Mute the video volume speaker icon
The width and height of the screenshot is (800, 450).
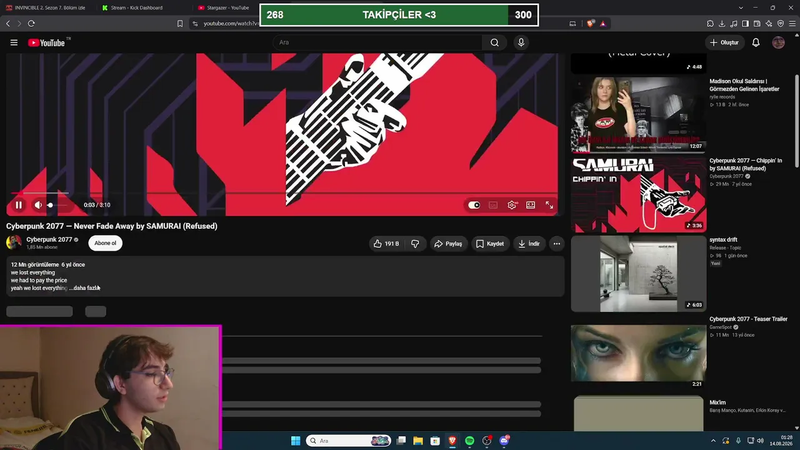[x=38, y=205]
